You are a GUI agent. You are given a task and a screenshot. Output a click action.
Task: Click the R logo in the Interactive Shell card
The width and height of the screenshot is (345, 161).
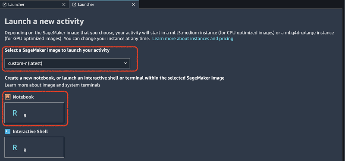point(15,147)
